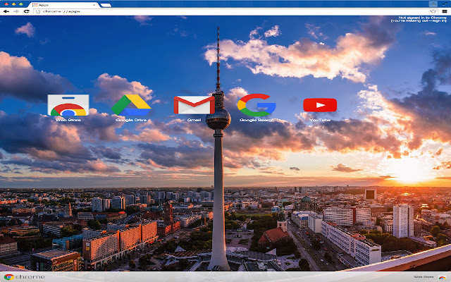The image size is (451, 282).
Task: Reload the current page
Action: point(27,11)
